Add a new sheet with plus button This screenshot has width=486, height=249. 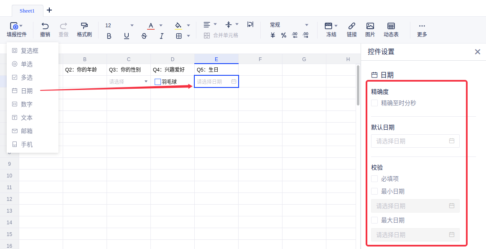[x=49, y=10]
